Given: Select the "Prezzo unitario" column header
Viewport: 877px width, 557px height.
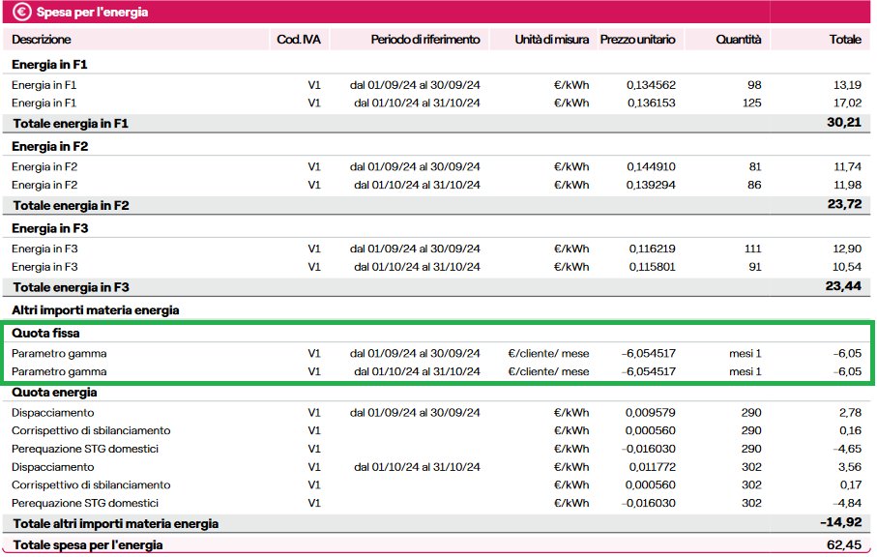Looking at the screenshot, I should click(x=637, y=40).
